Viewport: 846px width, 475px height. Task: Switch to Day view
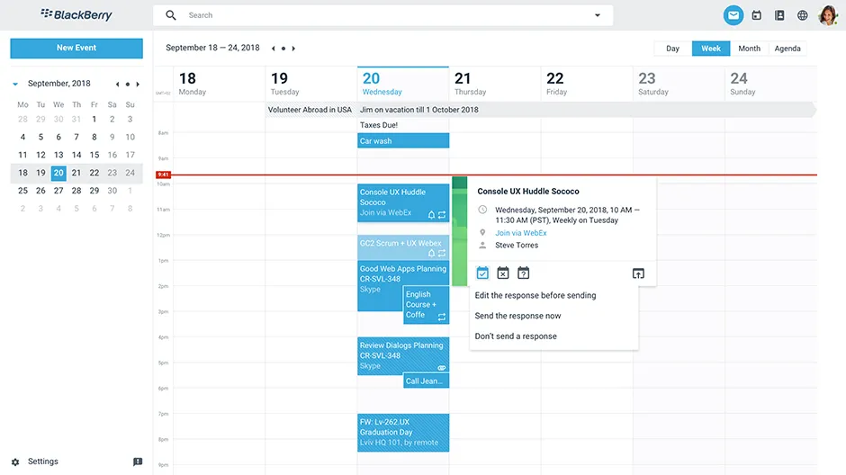672,49
